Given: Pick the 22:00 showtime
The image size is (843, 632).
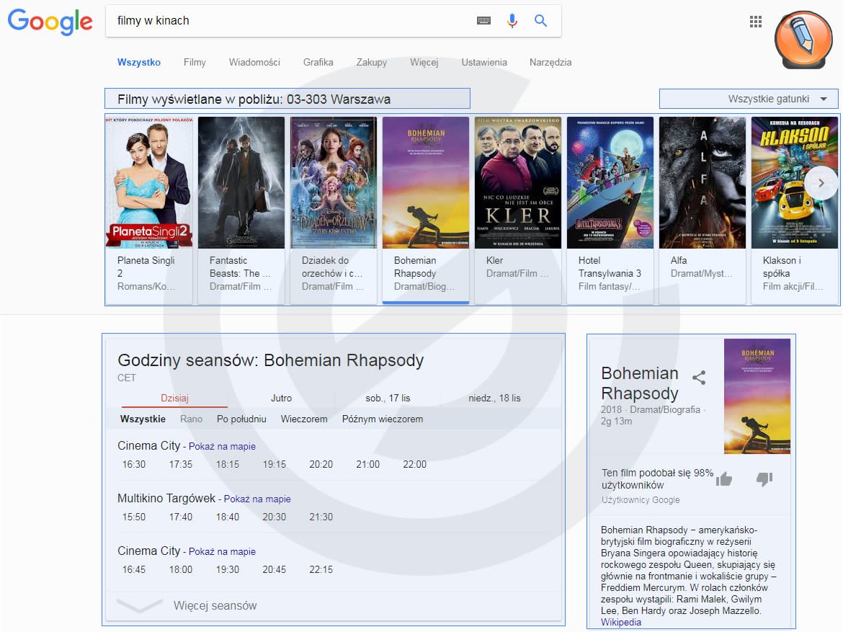Looking at the screenshot, I should [x=414, y=464].
